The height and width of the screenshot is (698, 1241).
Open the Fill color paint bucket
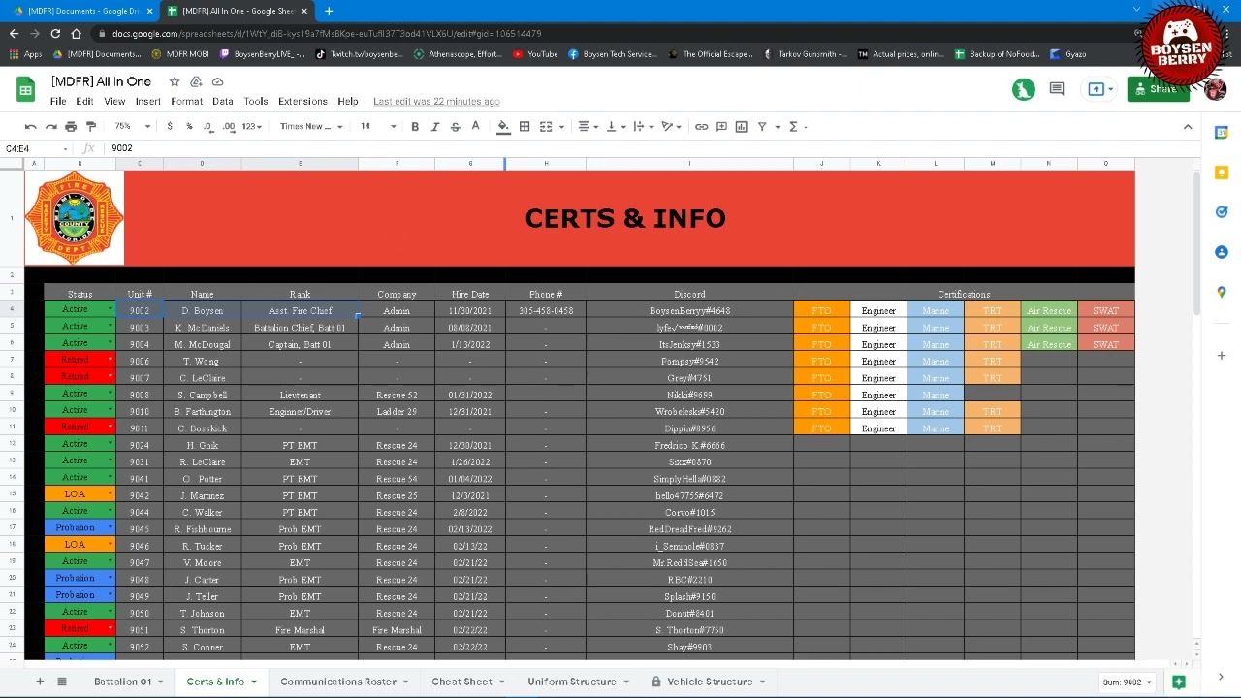tap(503, 127)
